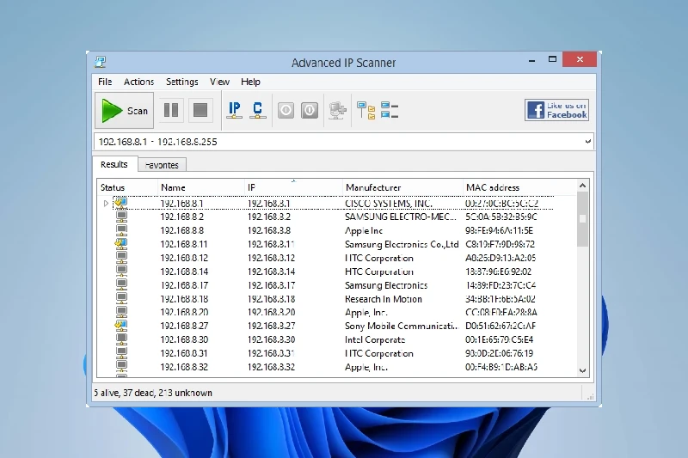Open the Help menu
The image size is (688, 458).
coord(250,82)
